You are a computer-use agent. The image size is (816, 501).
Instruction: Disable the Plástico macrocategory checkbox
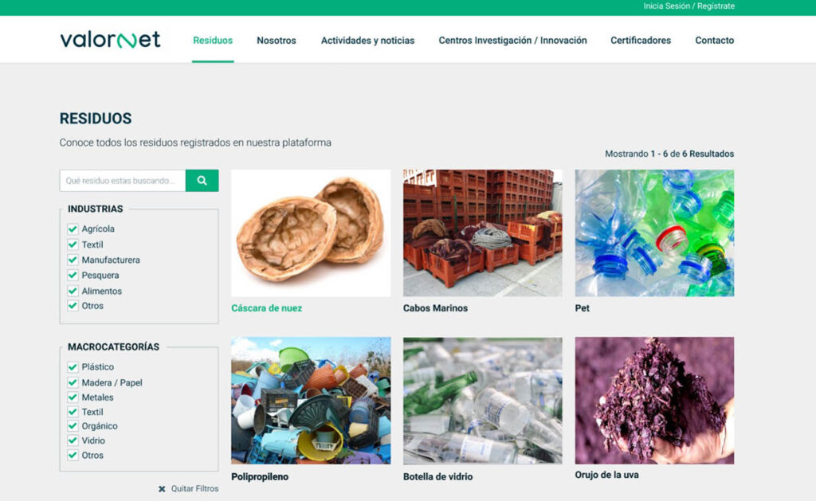pos(73,367)
